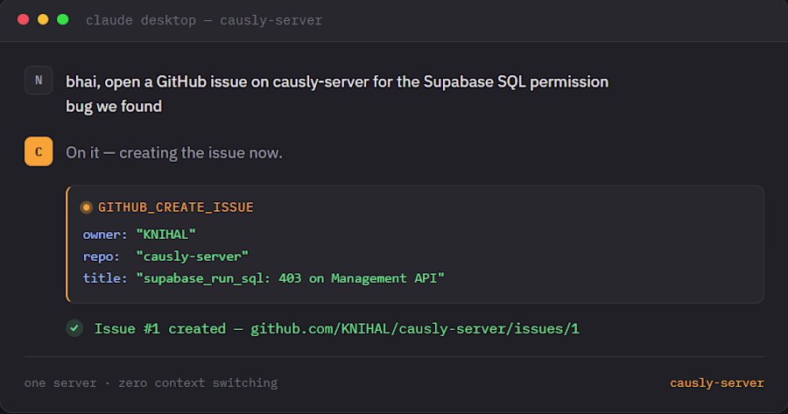Click the "one server · zero context switching" tagline

coord(151,382)
